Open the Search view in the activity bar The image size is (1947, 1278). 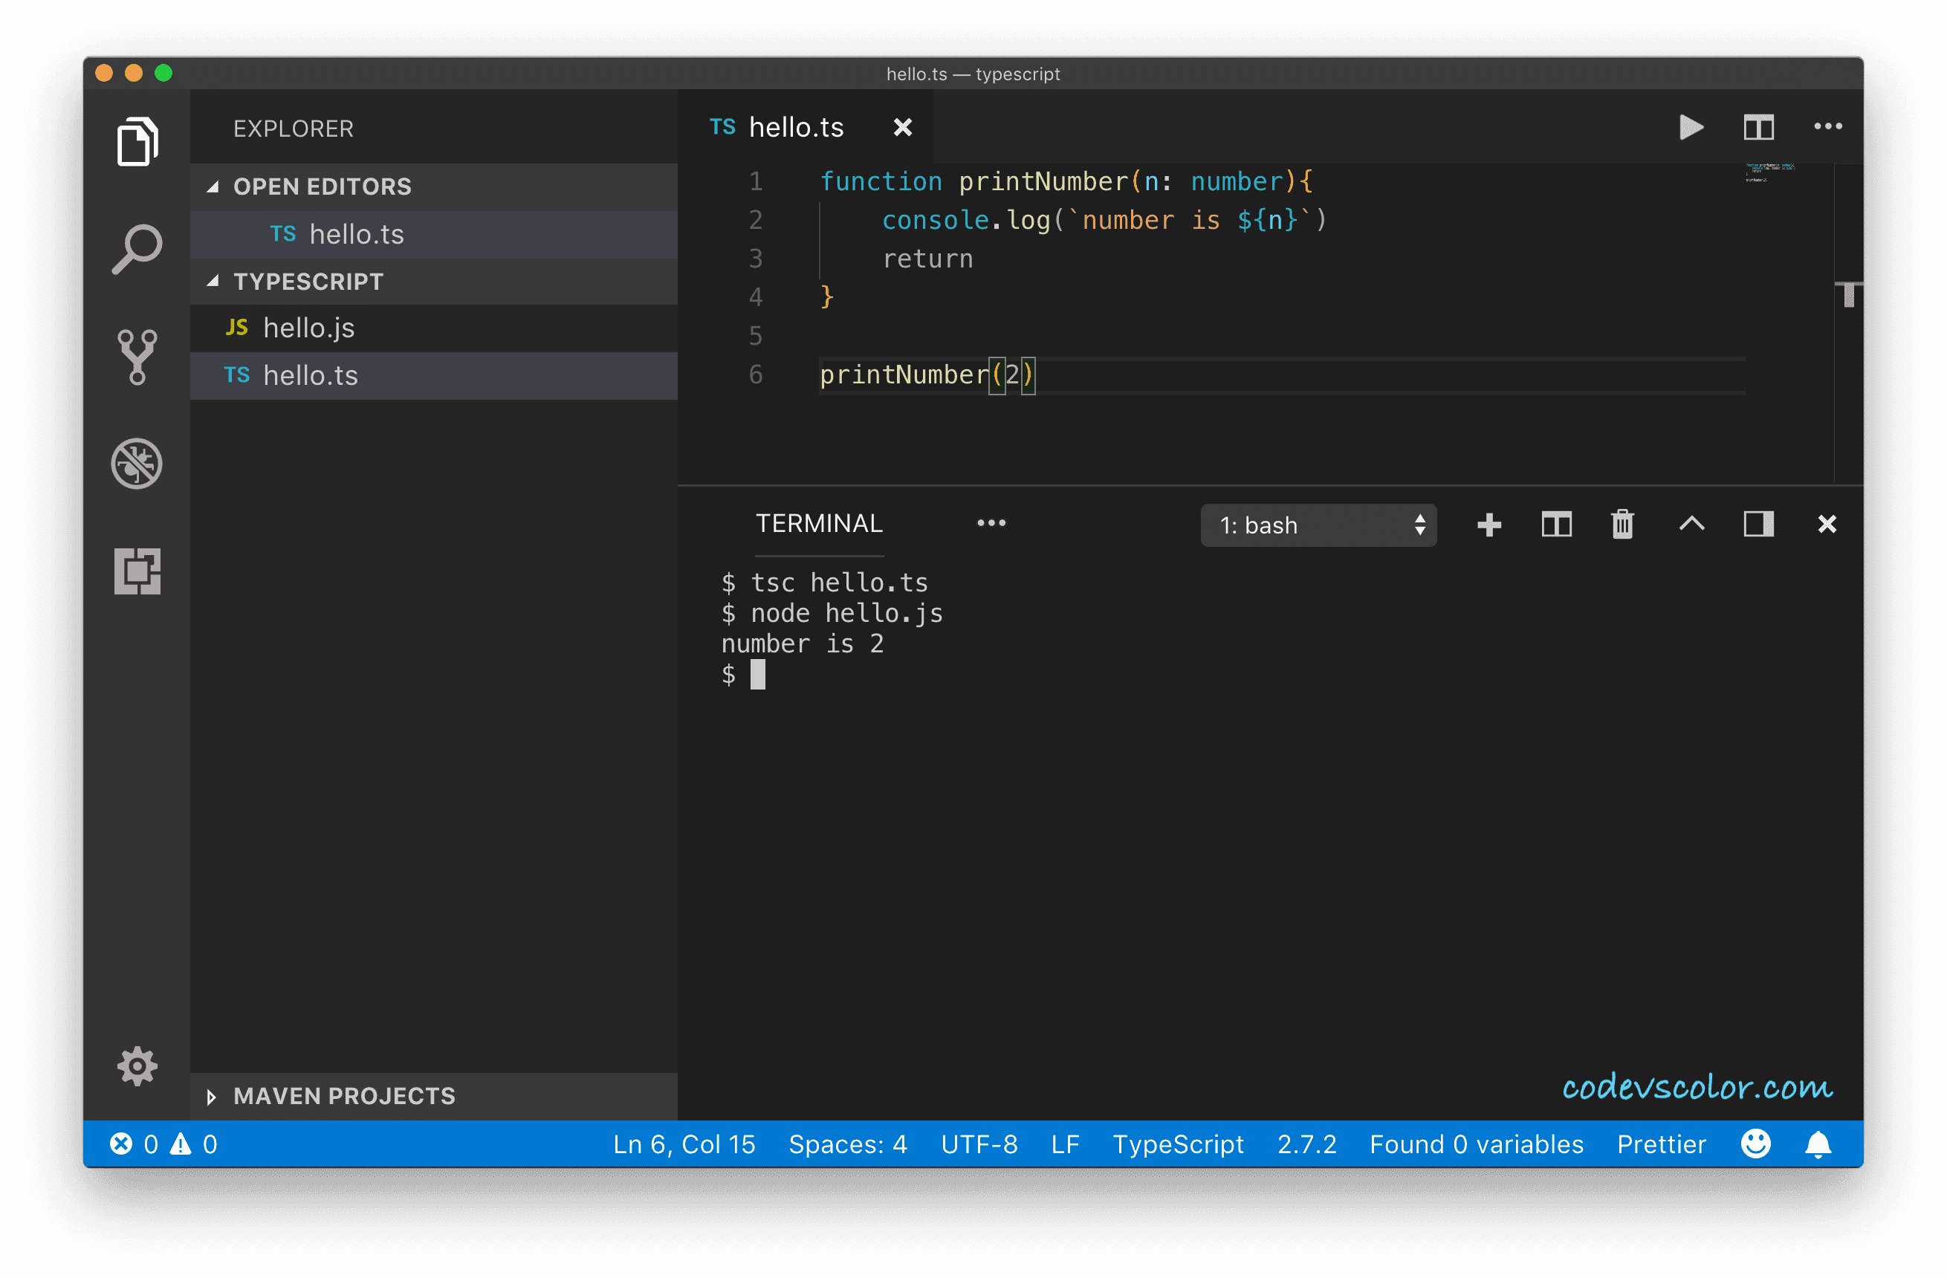(x=137, y=248)
